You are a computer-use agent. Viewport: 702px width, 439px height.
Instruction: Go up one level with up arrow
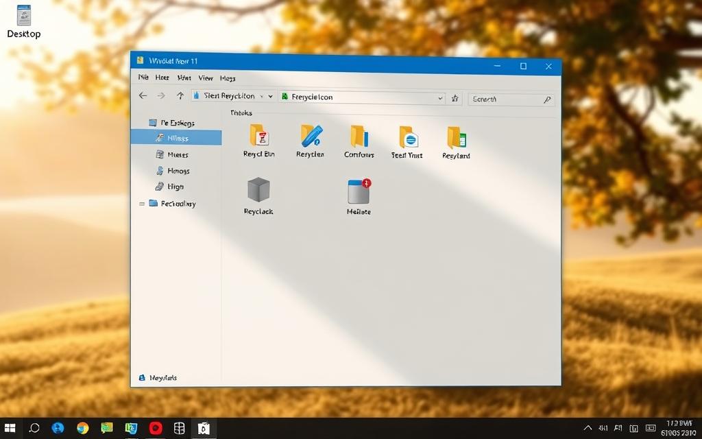[180, 96]
